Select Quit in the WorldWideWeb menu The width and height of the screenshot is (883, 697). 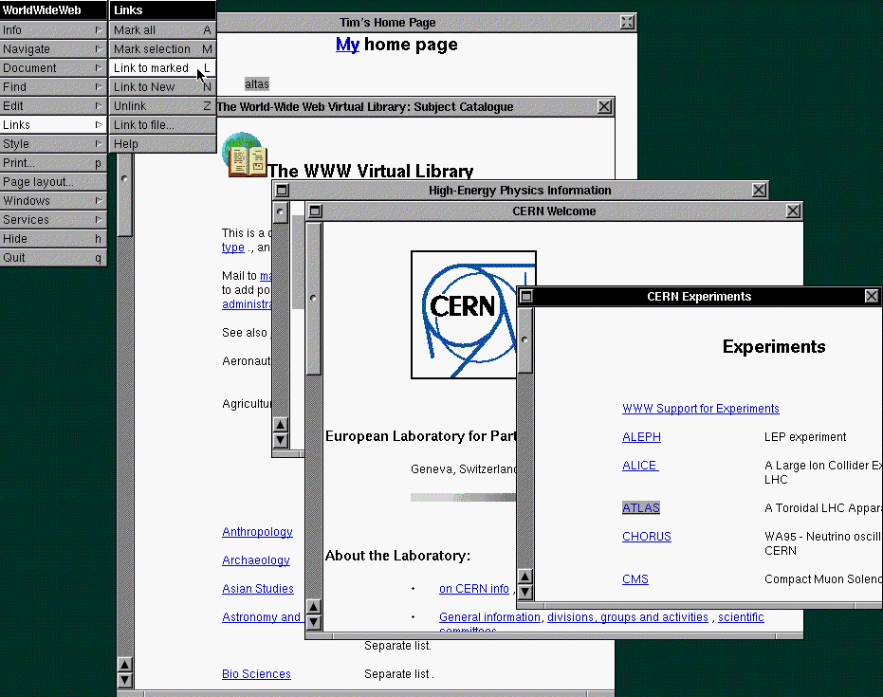point(53,257)
